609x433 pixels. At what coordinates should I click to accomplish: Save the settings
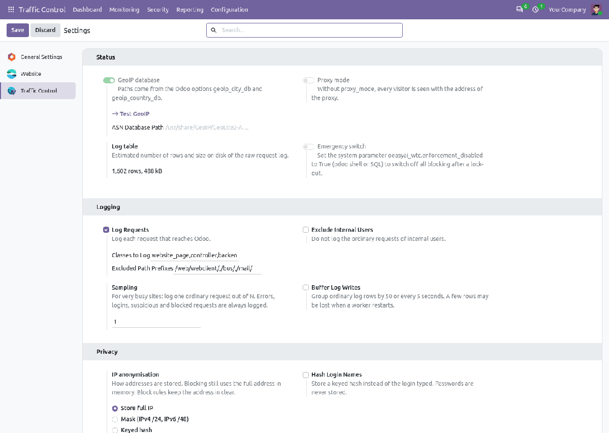[x=17, y=30]
